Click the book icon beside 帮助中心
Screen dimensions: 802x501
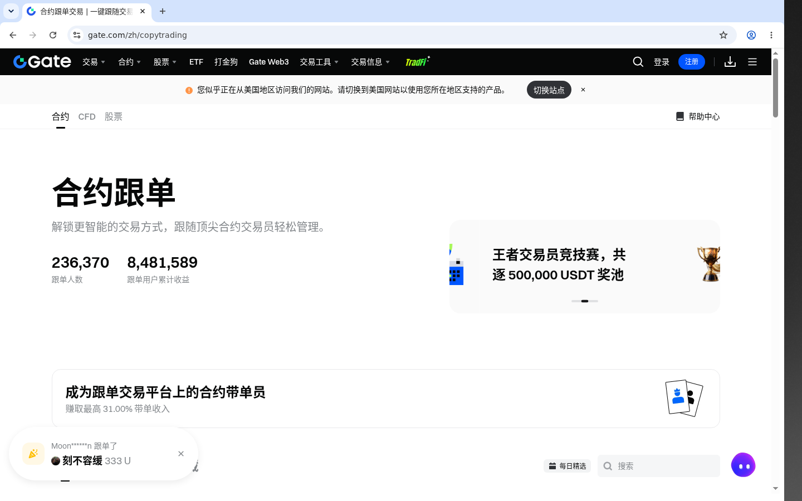(680, 116)
